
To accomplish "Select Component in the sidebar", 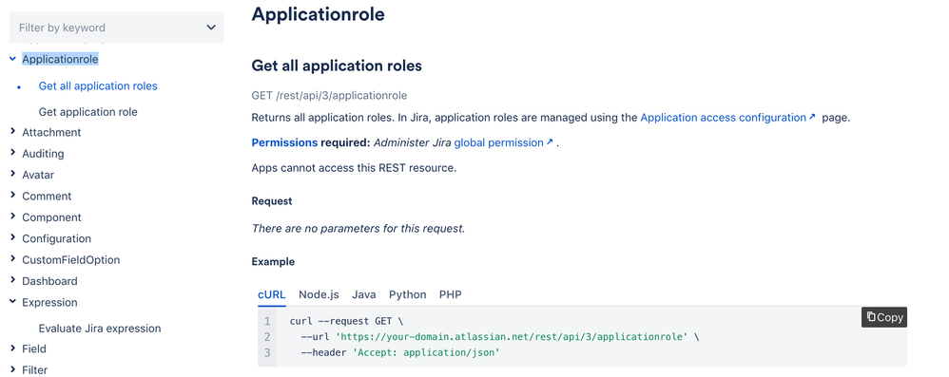I will (51, 217).
